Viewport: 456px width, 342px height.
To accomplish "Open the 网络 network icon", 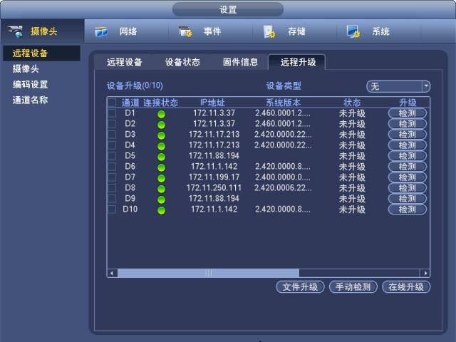I will click(x=102, y=32).
